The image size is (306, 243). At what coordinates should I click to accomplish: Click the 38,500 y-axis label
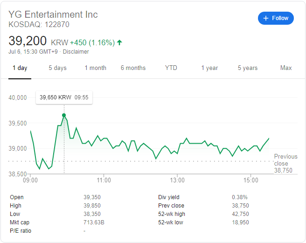pos(18,174)
